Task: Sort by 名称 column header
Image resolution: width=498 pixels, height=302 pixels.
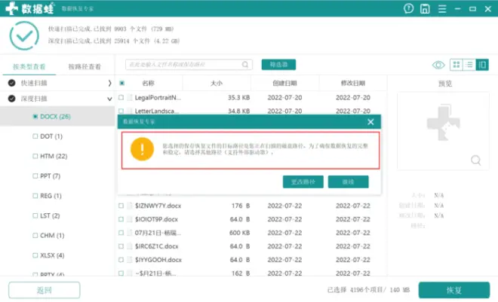Action: 149,84
